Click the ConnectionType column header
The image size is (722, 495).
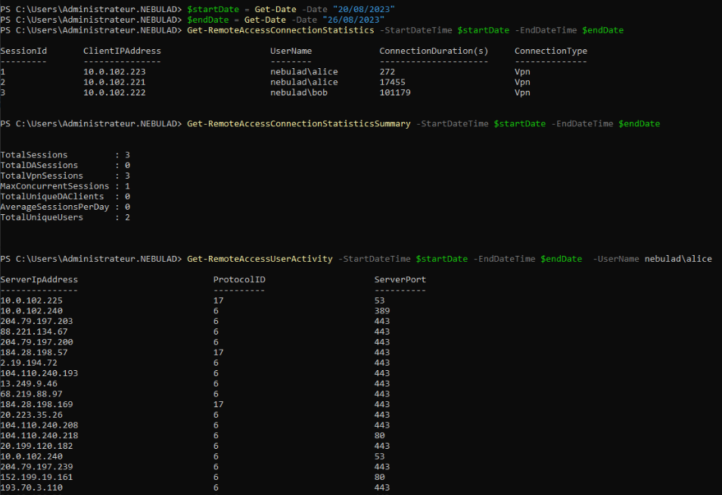pyautogui.click(x=551, y=51)
